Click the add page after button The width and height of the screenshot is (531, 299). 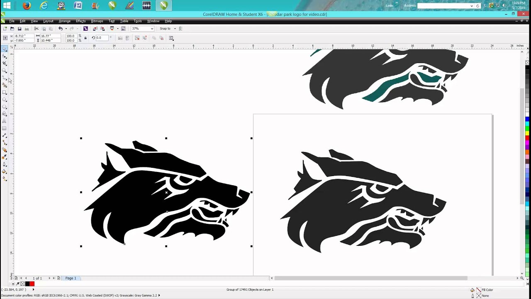[x=58, y=278]
